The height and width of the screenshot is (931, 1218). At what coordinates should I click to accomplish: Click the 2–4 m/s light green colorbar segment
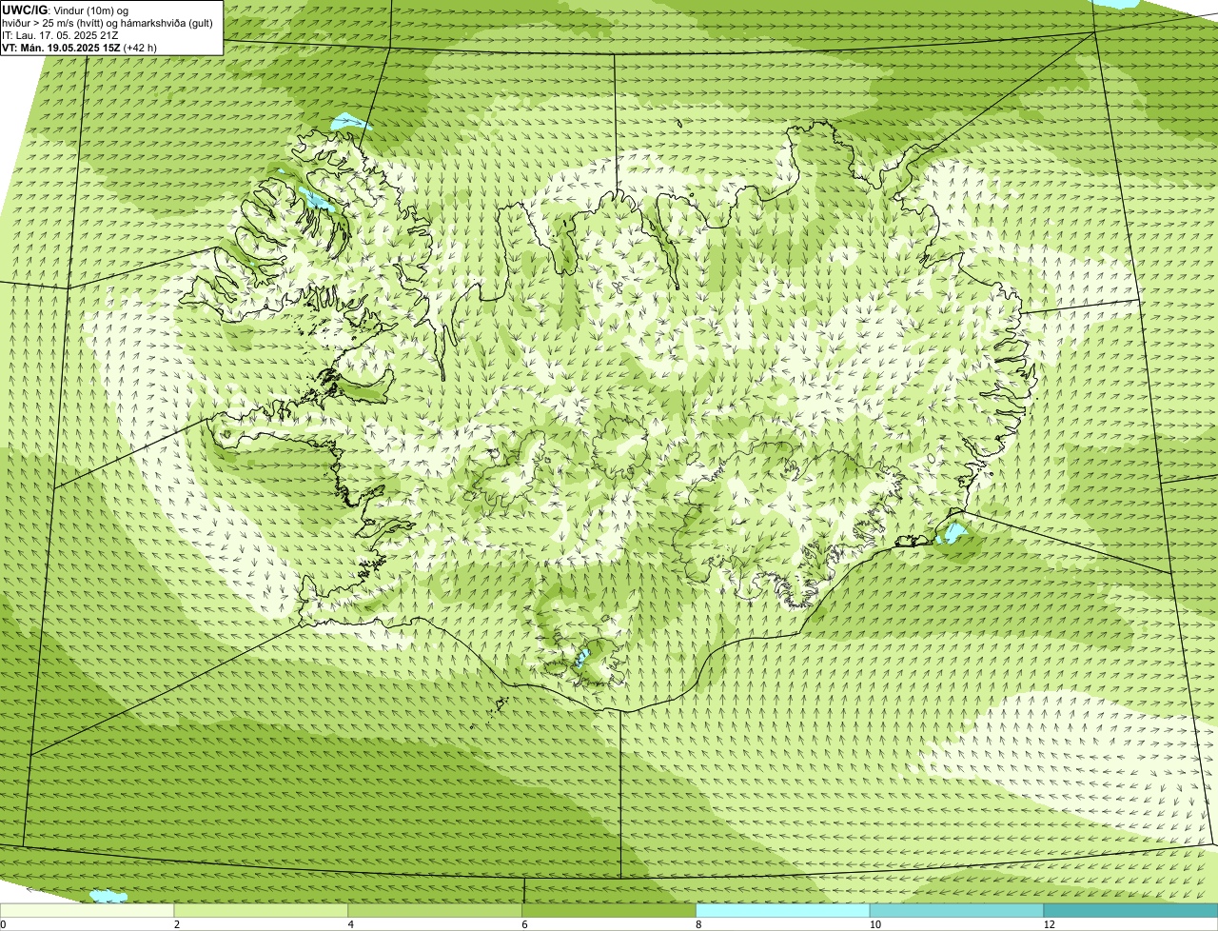click(262, 911)
